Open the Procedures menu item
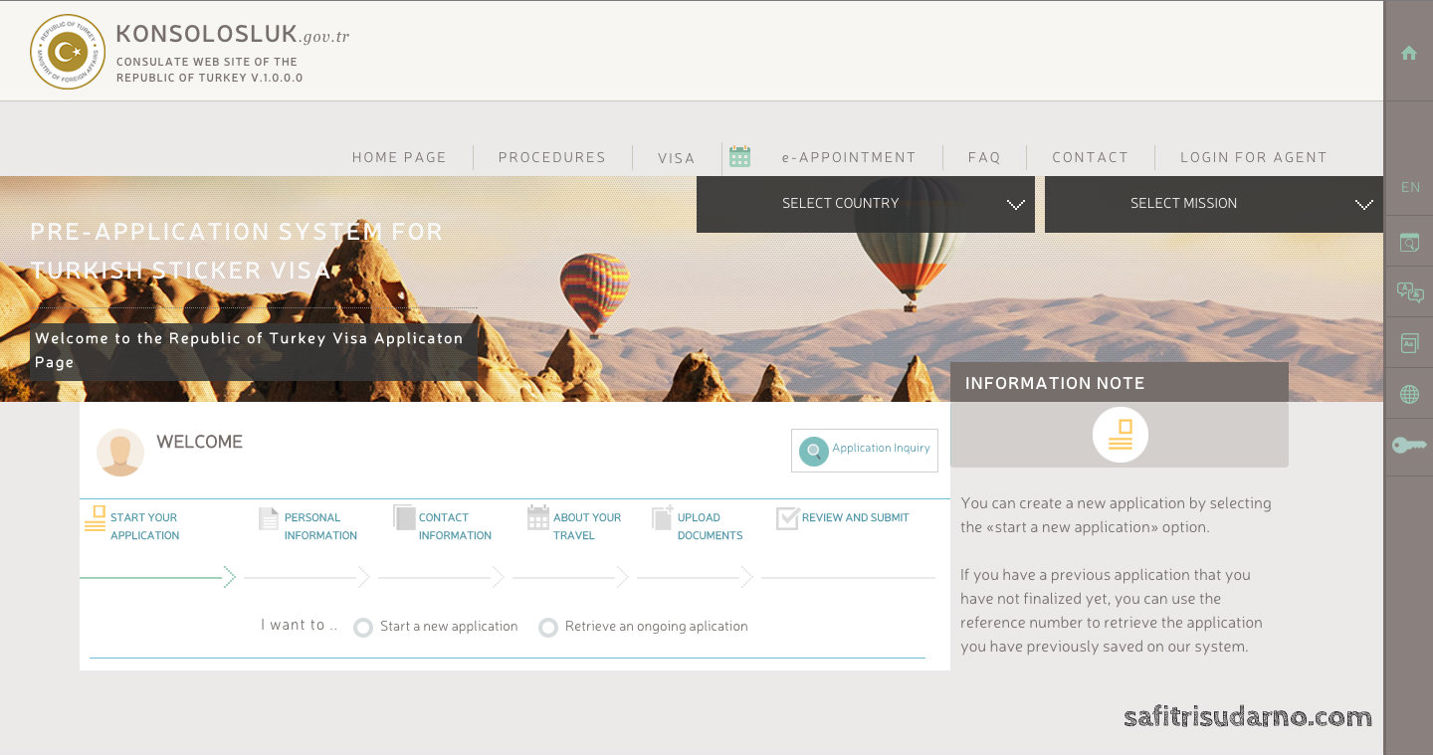 [x=551, y=157]
